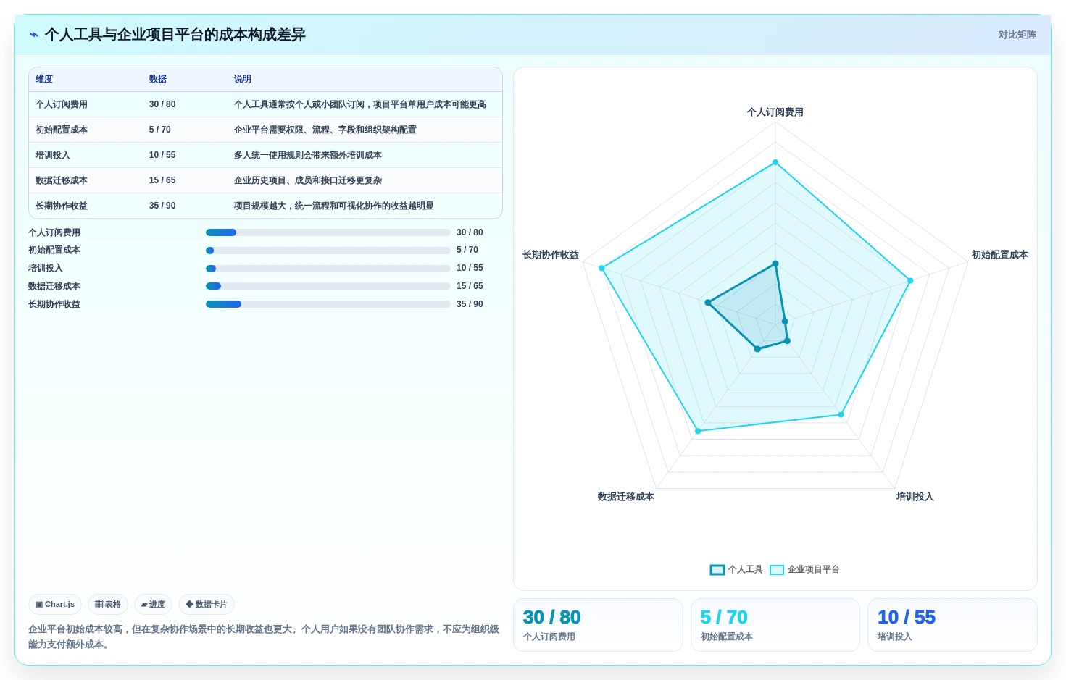Click the 说明 column header
Image resolution: width=1066 pixels, height=680 pixels.
pos(243,79)
